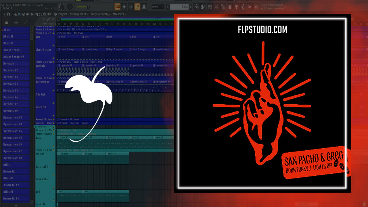This screenshot has height=207, width=368.
Task: Show audio clips tab in the picker panel
Action: [16, 23]
